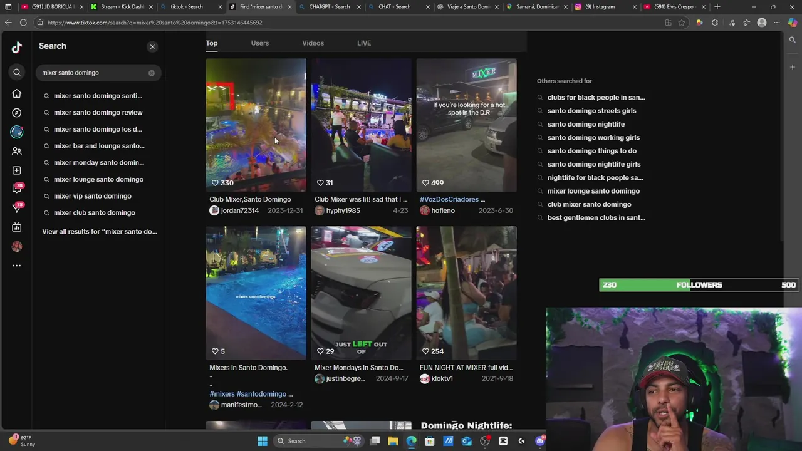The image size is (802, 451).
Task: Open 'mixers santo Domingo' pool video with 5 likes
Action: 256,293
